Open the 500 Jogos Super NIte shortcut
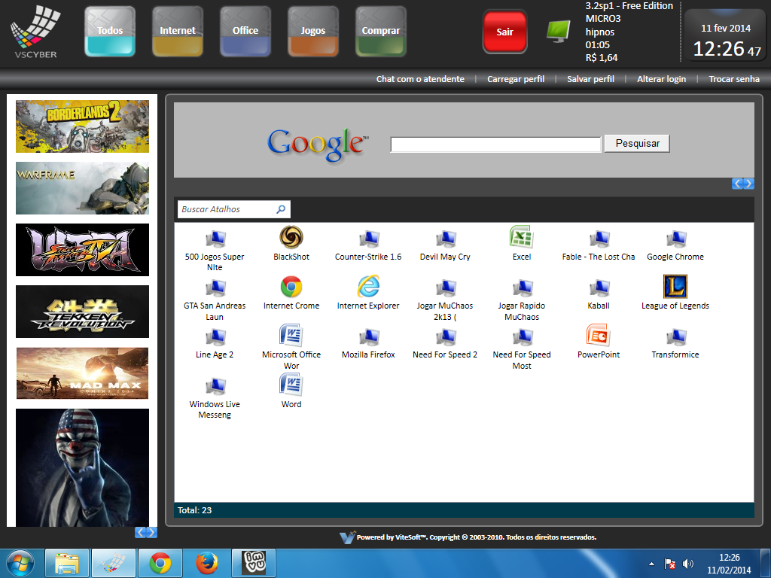The width and height of the screenshot is (771, 578). (215, 250)
